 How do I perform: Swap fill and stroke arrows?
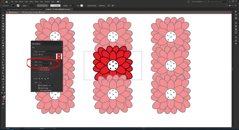click(x=4, y=93)
